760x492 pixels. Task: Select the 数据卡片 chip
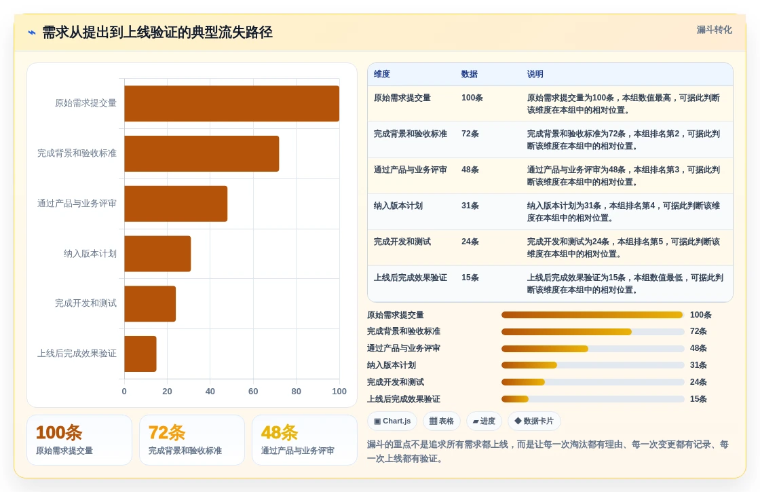(x=534, y=421)
